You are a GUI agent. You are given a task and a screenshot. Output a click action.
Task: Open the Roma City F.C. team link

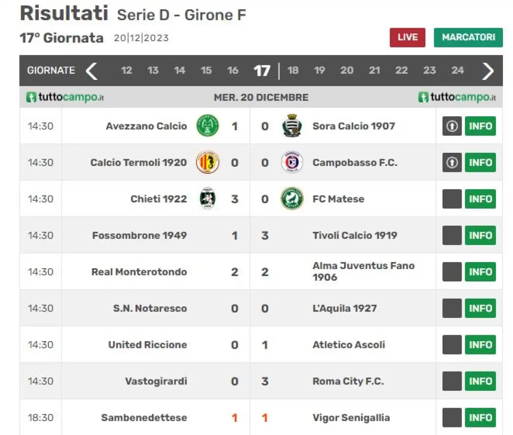(x=348, y=381)
